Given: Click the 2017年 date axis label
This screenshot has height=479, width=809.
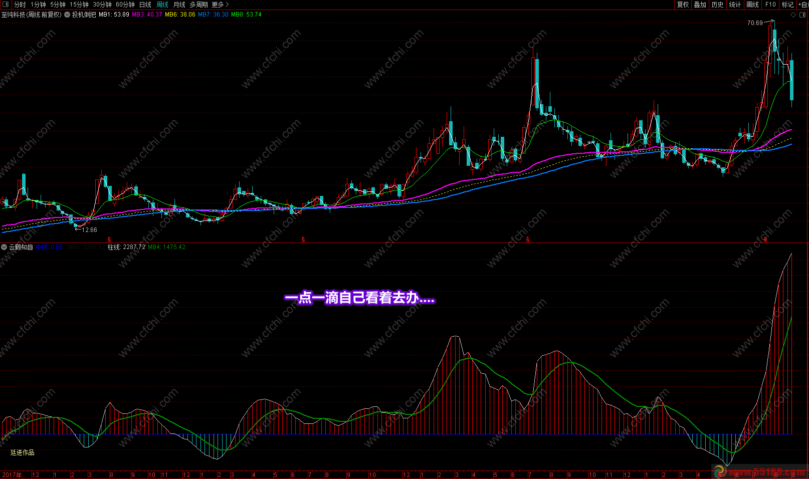Looking at the screenshot, I should click(x=12, y=474).
